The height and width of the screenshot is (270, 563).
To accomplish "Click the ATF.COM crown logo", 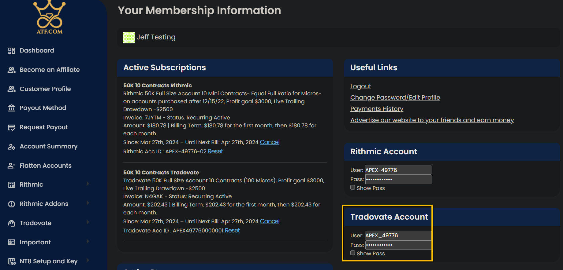I will pos(49,17).
